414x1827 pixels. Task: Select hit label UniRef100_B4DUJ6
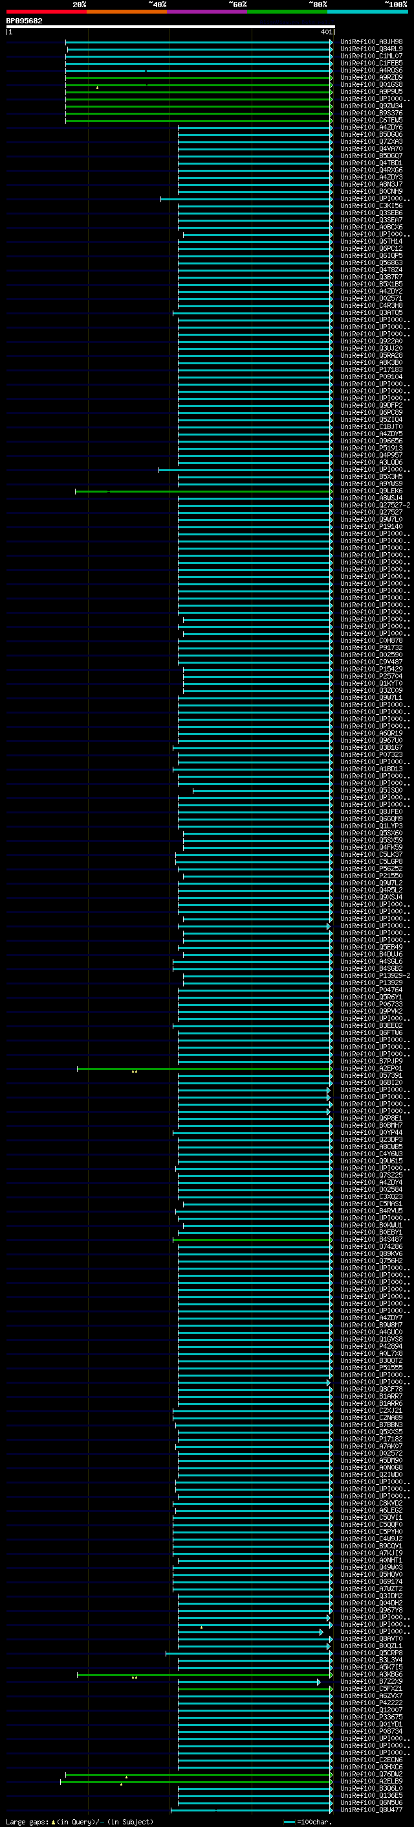(371, 954)
